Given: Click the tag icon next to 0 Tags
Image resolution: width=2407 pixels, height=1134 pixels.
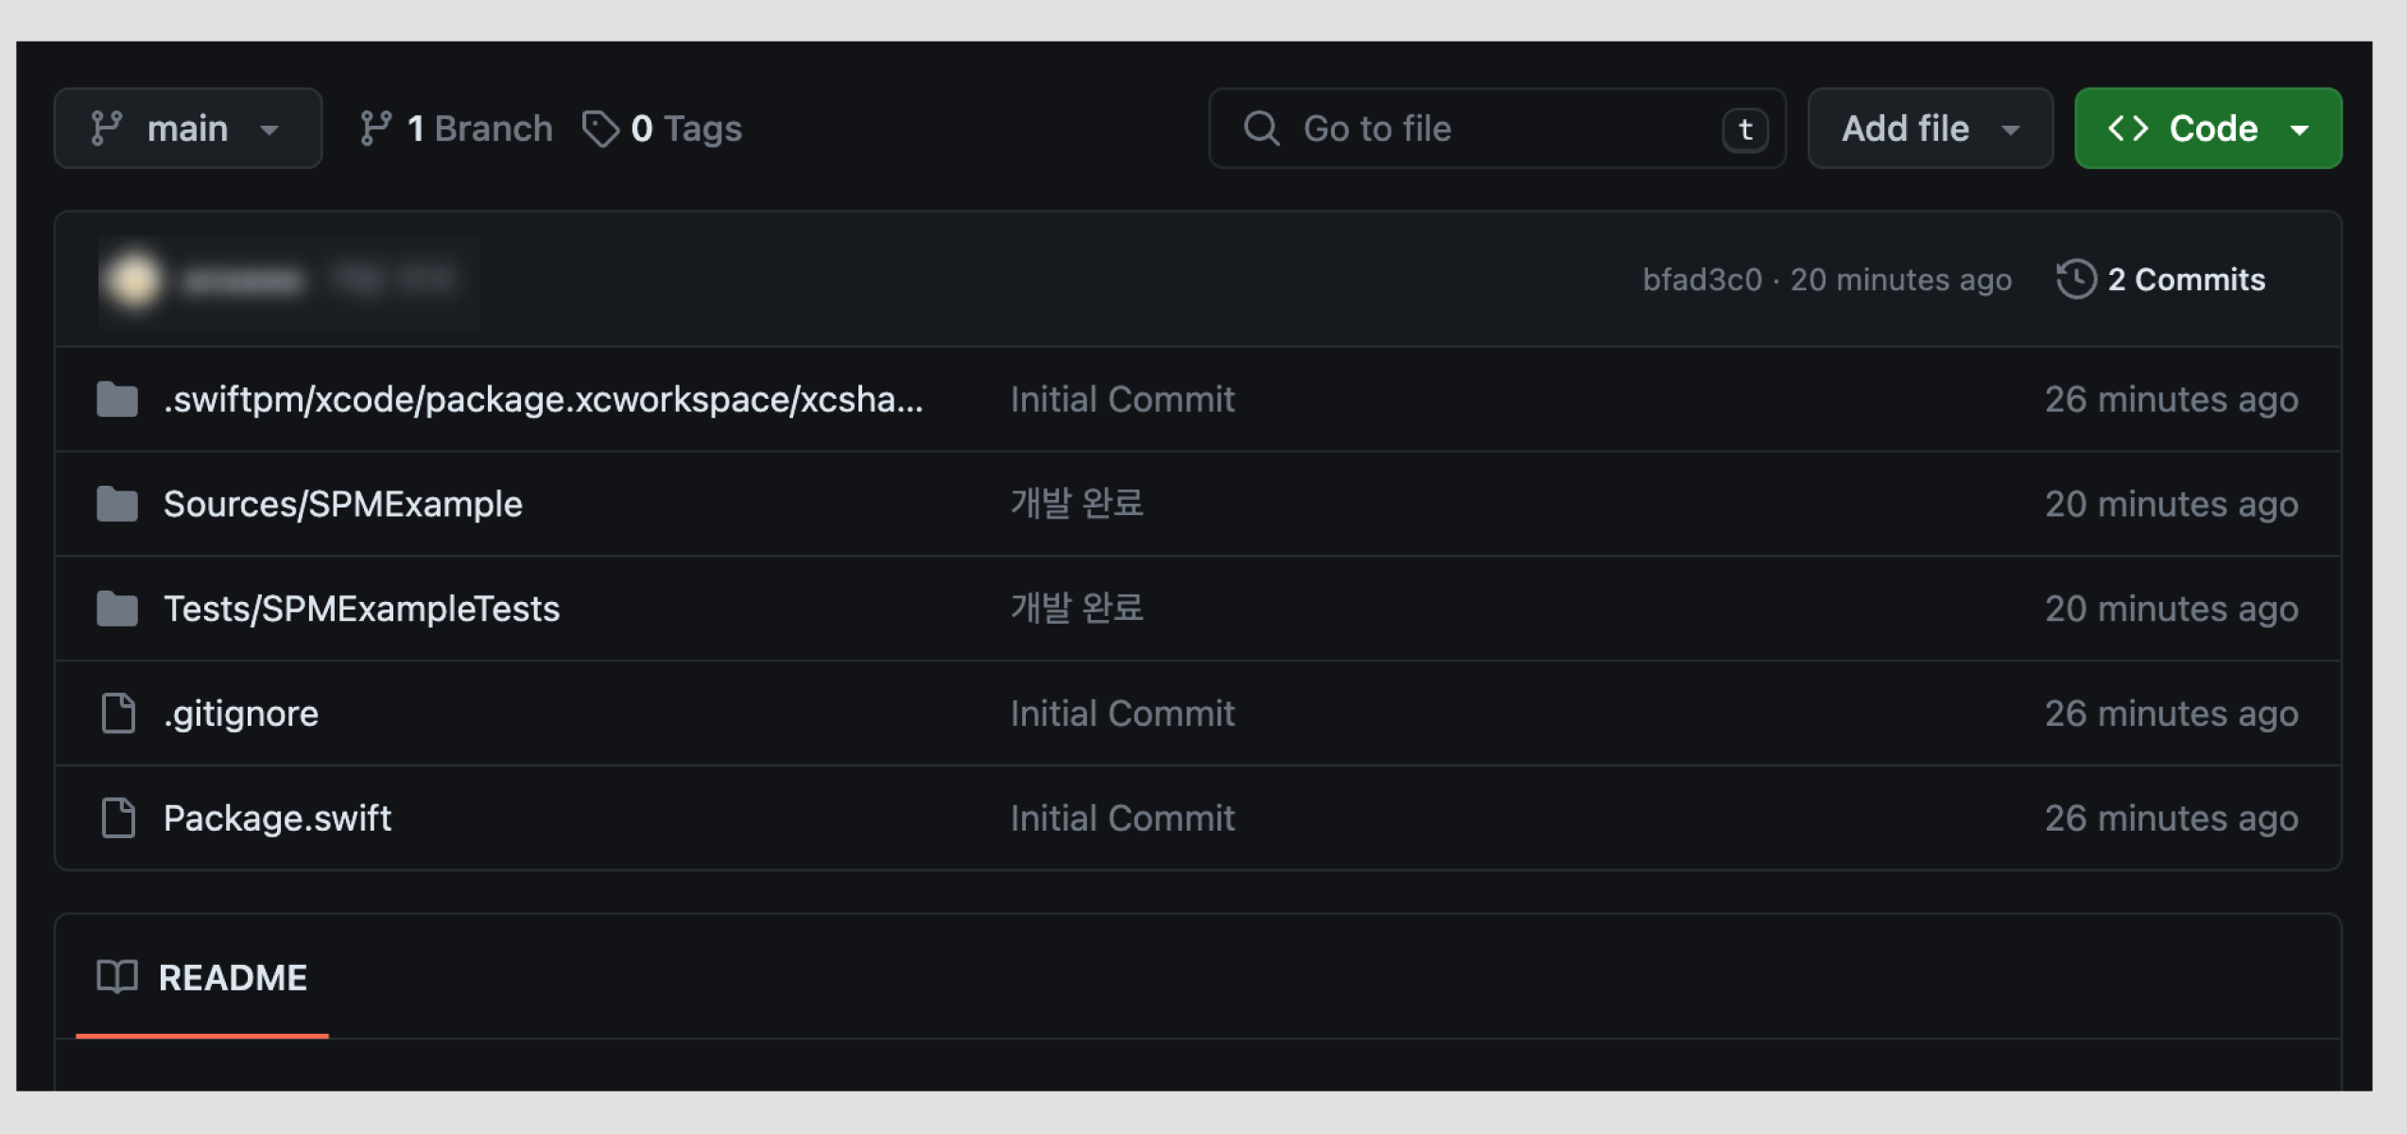Looking at the screenshot, I should (x=600, y=129).
